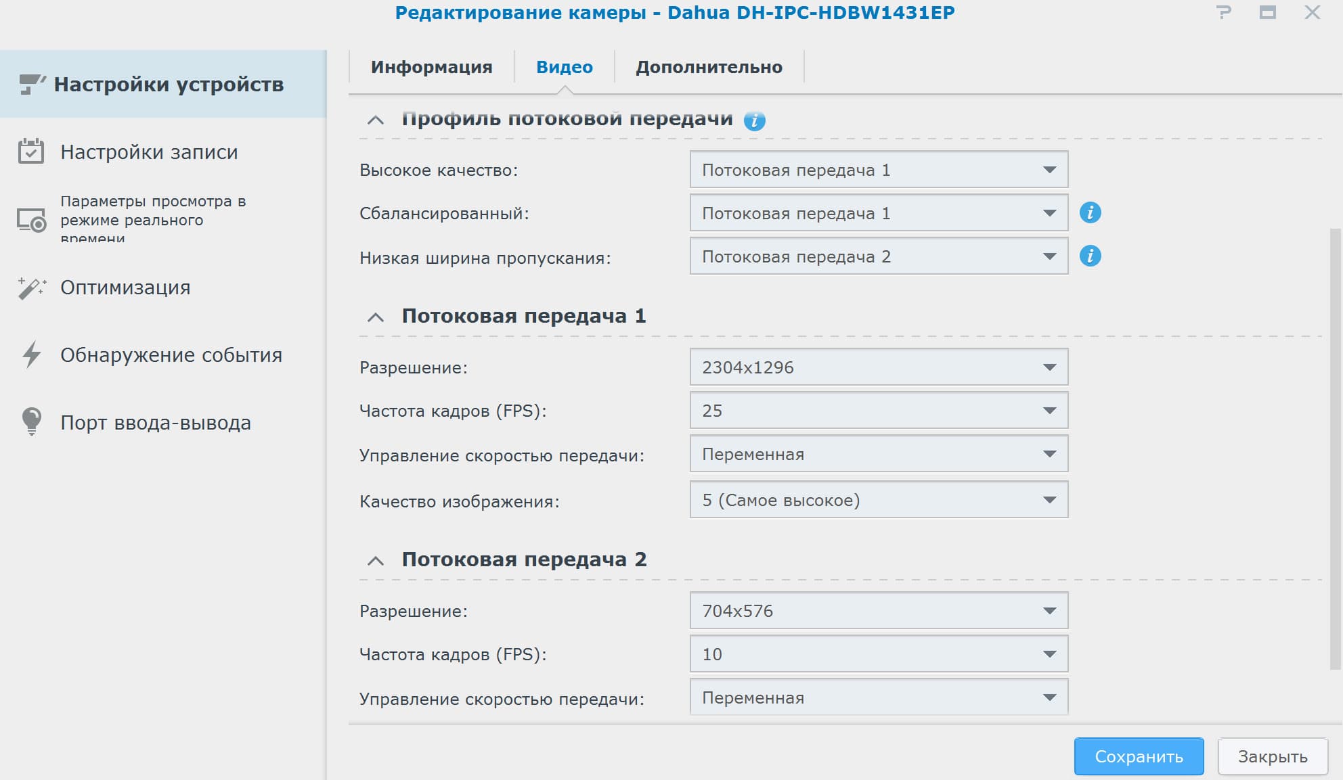Click info icon beside Сбалансированный dropdown
Image resolution: width=1343 pixels, height=780 pixels.
pos(1090,212)
